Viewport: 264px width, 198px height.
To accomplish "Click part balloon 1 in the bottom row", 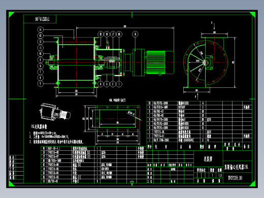I will (119, 84).
